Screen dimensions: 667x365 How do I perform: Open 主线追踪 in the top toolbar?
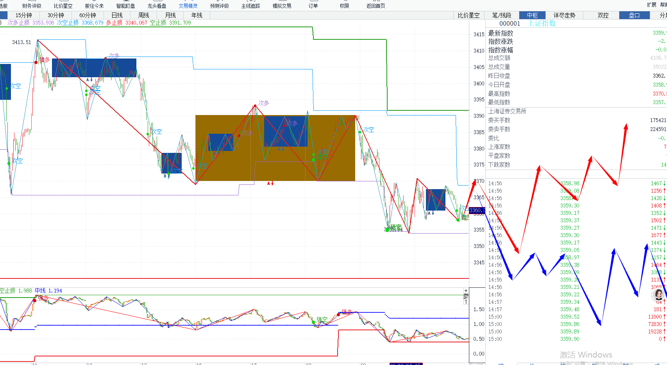click(x=250, y=6)
